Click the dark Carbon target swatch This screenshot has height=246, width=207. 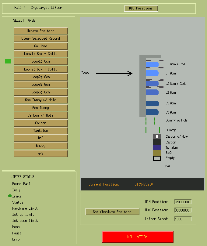coord(157,142)
